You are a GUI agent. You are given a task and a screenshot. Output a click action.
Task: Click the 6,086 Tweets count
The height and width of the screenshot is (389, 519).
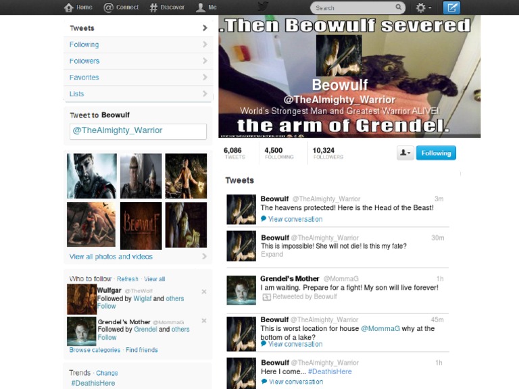point(234,153)
